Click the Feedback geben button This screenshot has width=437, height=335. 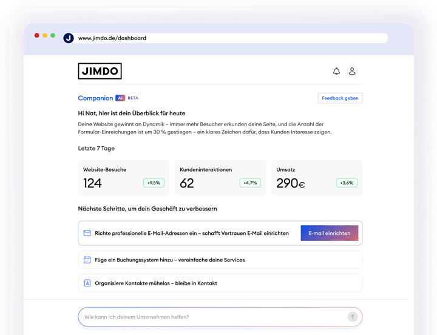[340, 98]
